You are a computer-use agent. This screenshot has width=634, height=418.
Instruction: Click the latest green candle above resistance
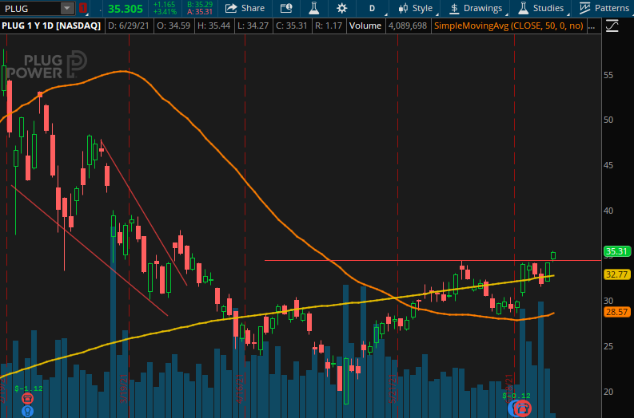(x=553, y=255)
